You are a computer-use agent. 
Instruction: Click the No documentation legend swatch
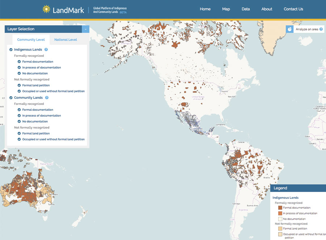tap(280, 219)
